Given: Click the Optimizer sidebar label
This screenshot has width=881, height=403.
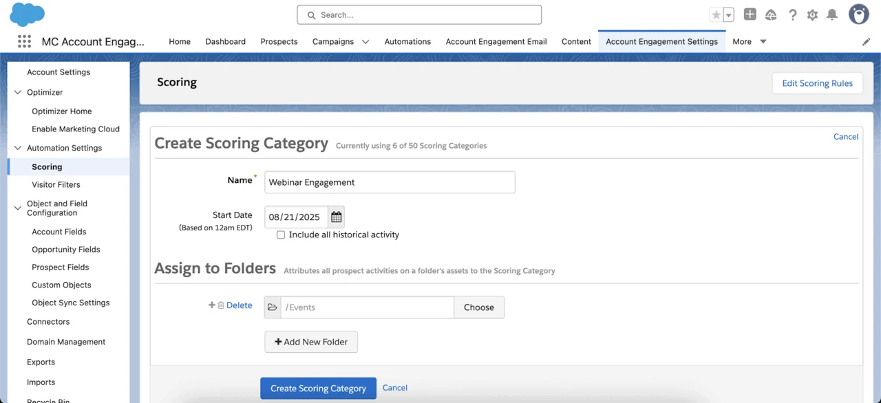Looking at the screenshot, I should pos(45,92).
